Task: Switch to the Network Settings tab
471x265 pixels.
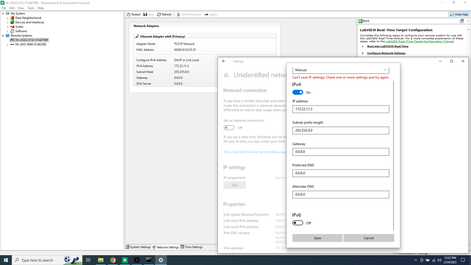Action: pyautogui.click(x=165, y=247)
